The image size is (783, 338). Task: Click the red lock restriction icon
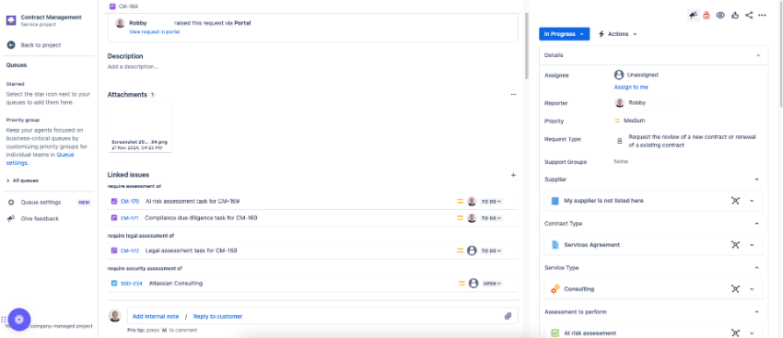tap(707, 16)
